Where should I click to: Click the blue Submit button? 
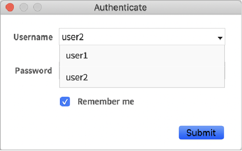[x=201, y=133]
